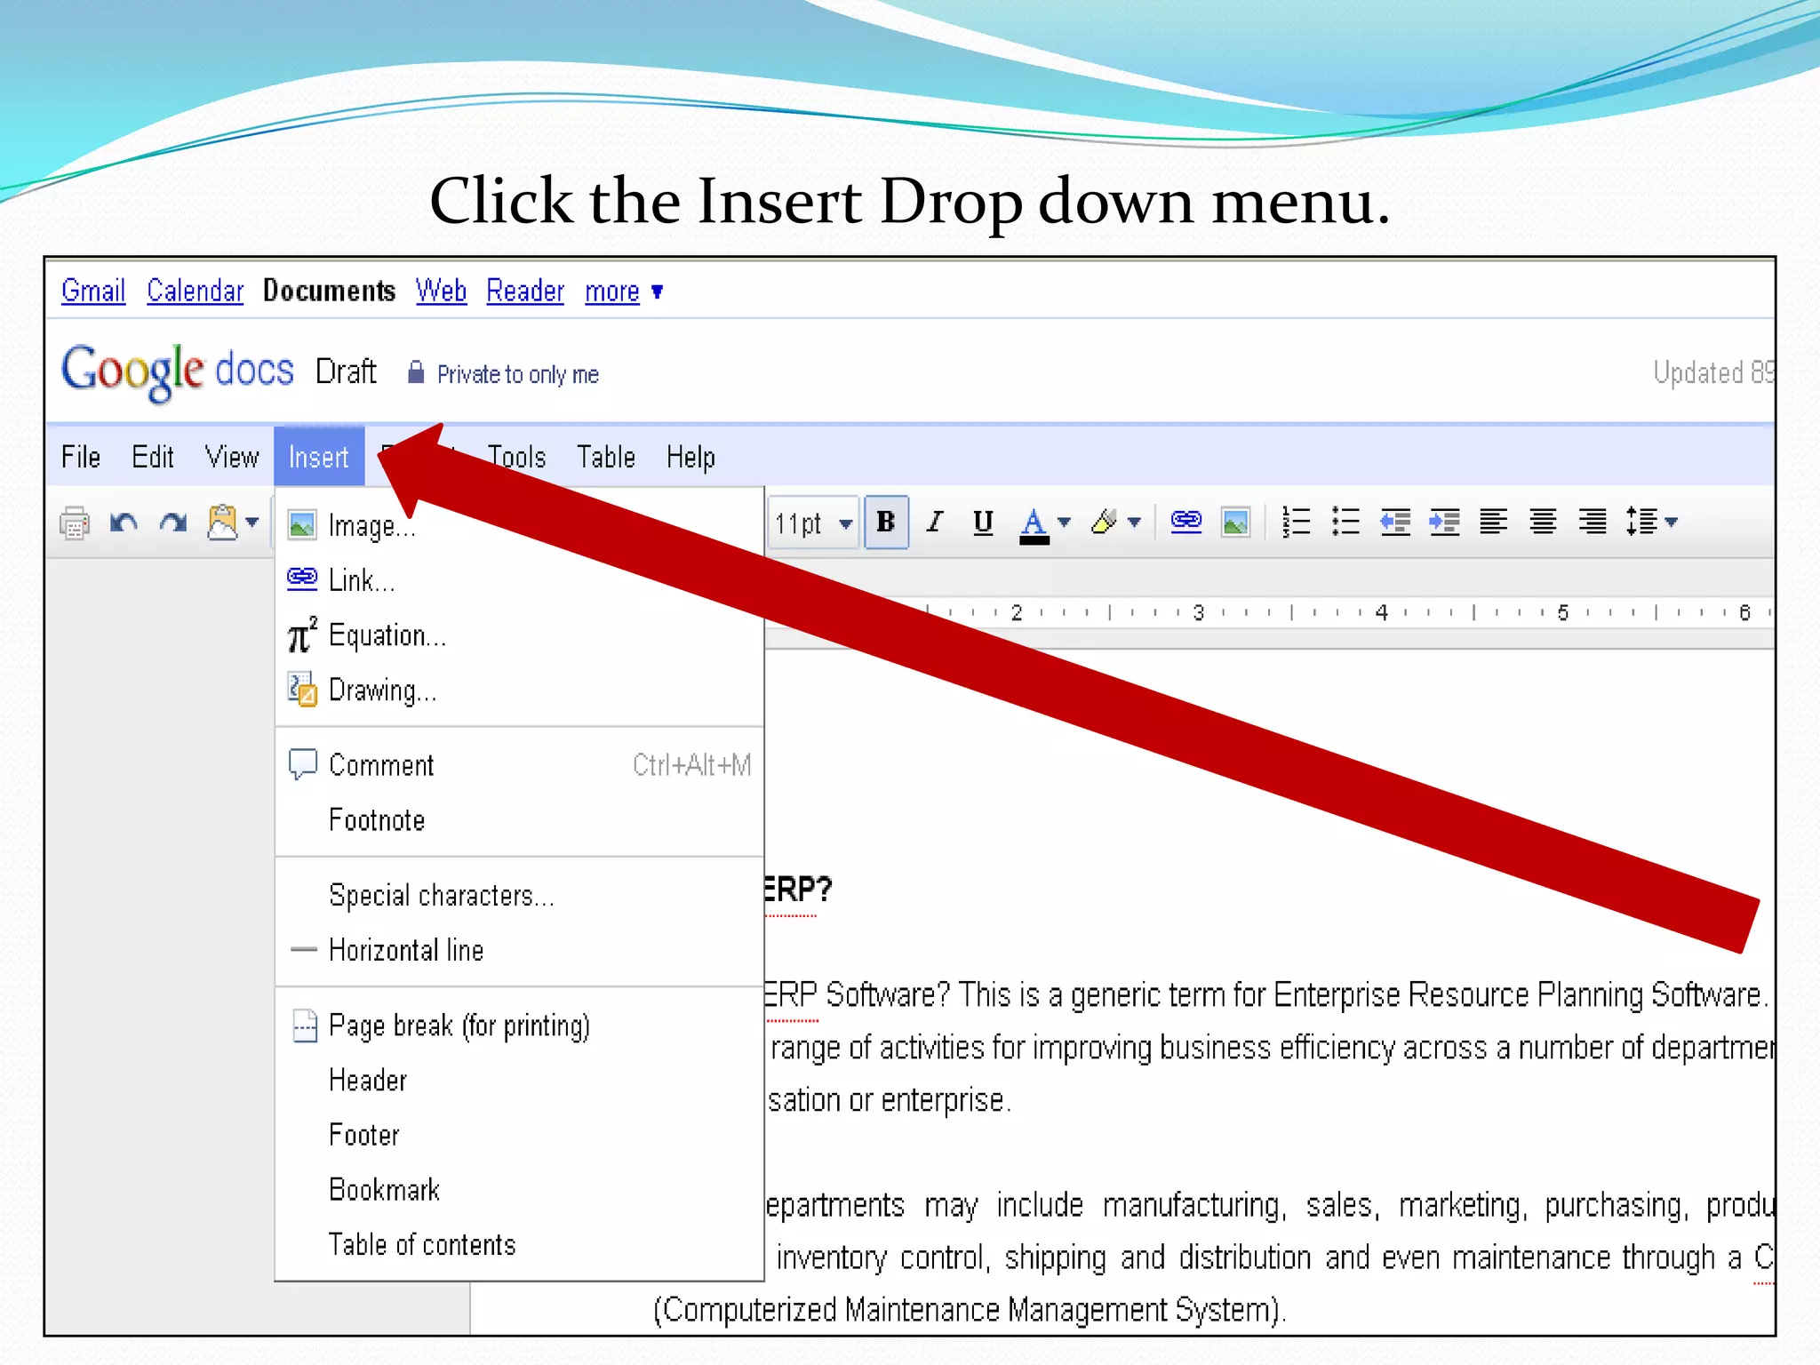
Task: Open the Help menu
Action: pos(690,457)
